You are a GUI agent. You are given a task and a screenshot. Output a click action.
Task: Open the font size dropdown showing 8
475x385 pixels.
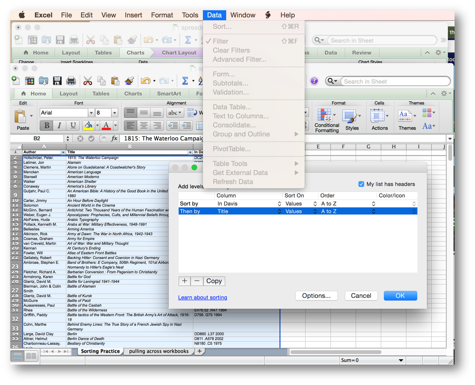[114, 113]
